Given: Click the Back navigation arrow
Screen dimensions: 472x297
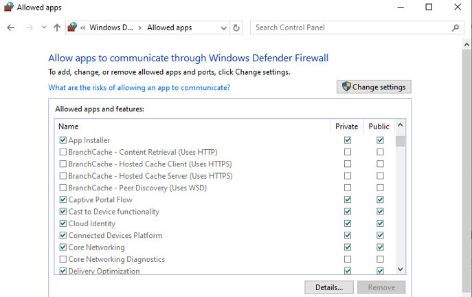Looking at the screenshot, I should 11,28.
